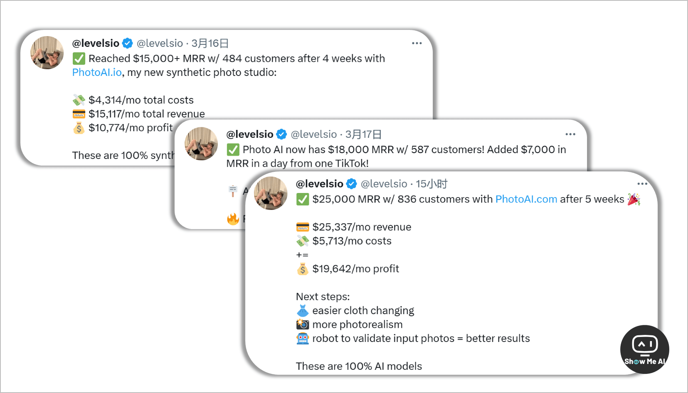Image resolution: width=688 pixels, height=393 pixels.
Task: Click the verified badge on the 15小时 tweet
Action: (351, 184)
